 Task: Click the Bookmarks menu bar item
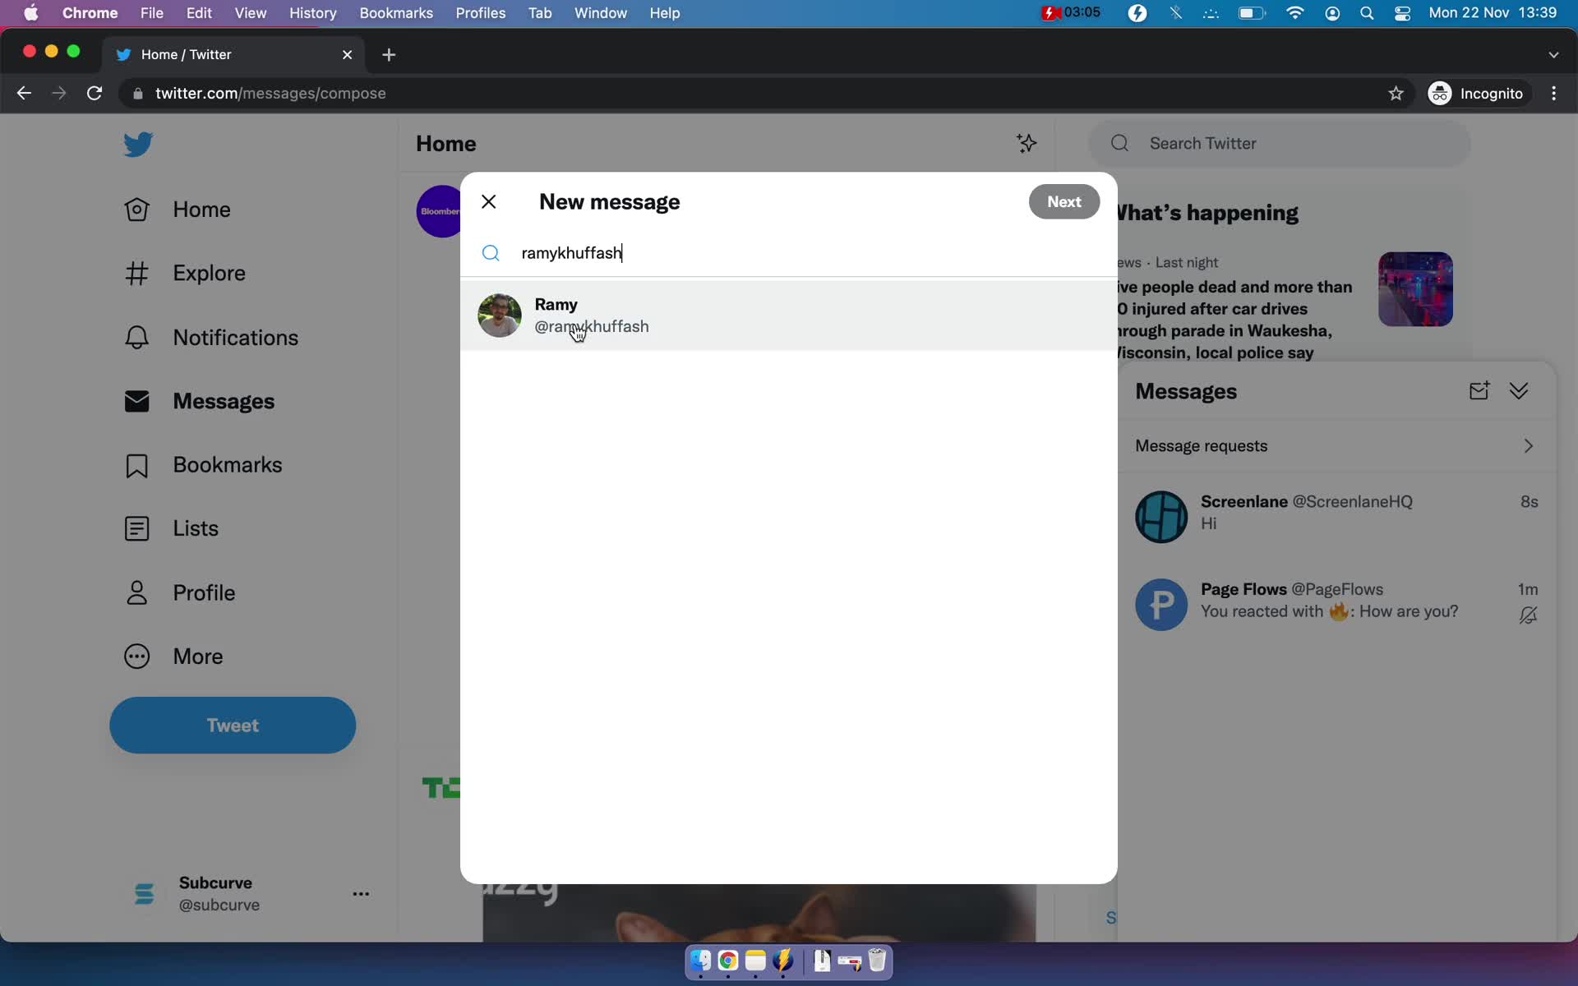[395, 12]
